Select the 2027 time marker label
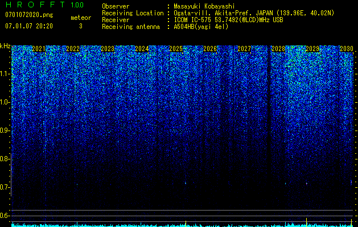Image resolution: width=358 pixels, height=227 pixels. [x=244, y=49]
